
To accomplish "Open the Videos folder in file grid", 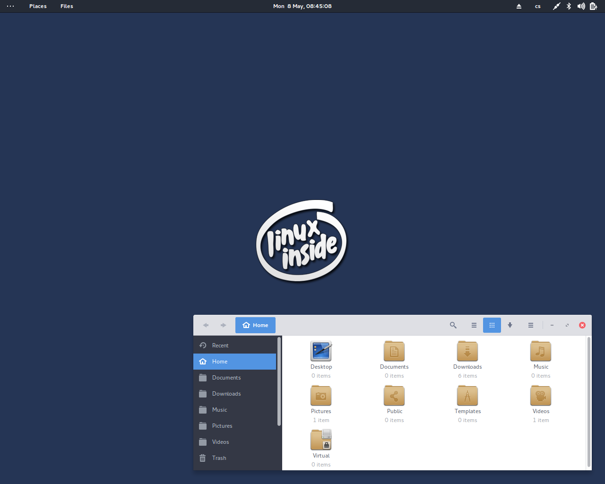I will coord(541,396).
